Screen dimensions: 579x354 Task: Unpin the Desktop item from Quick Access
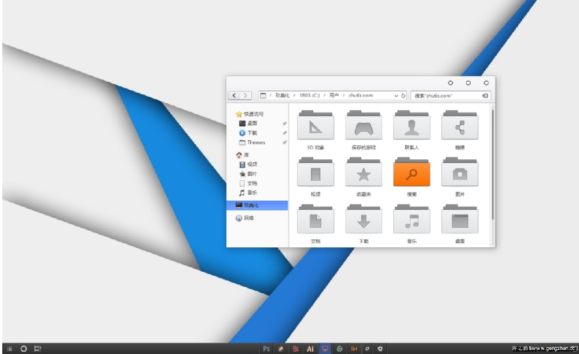pyautogui.click(x=284, y=123)
